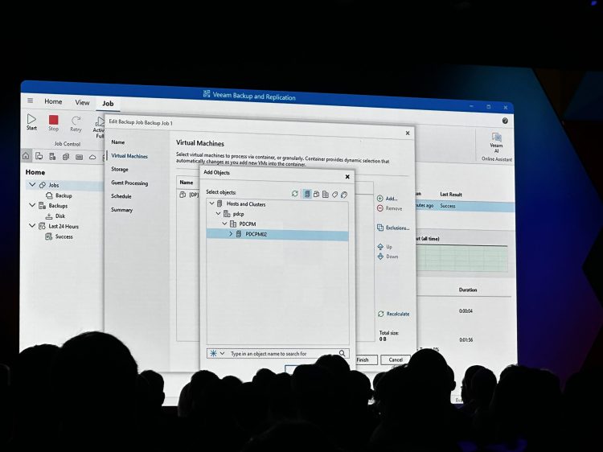Click the Start job ribbon icon
Image resolution: width=603 pixels, height=452 pixels.
[x=31, y=122]
